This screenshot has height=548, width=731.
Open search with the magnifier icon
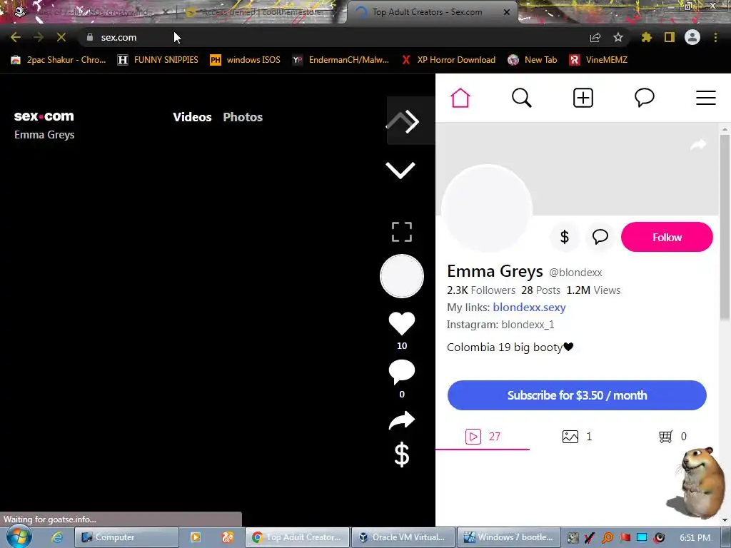click(522, 98)
